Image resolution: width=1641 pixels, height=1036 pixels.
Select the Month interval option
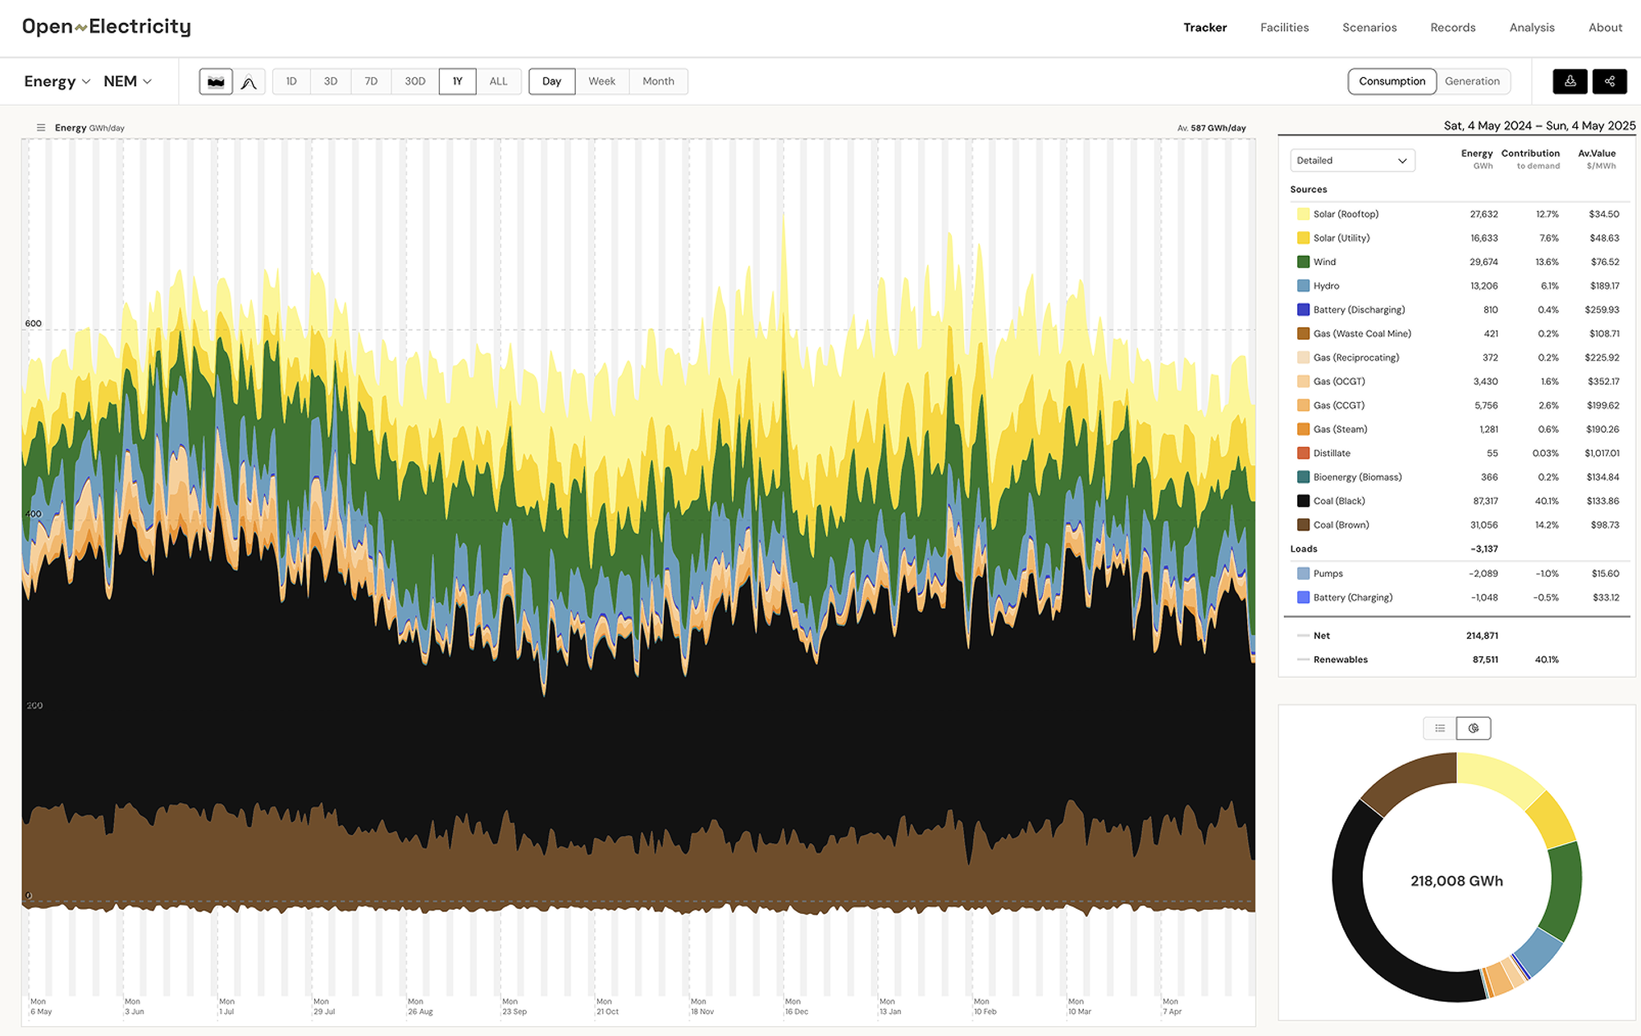coord(658,81)
